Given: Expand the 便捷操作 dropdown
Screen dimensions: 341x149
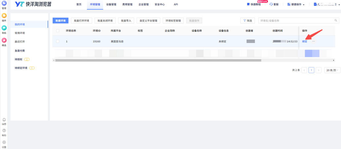Looking at the screenshot, I should [x=296, y=4].
